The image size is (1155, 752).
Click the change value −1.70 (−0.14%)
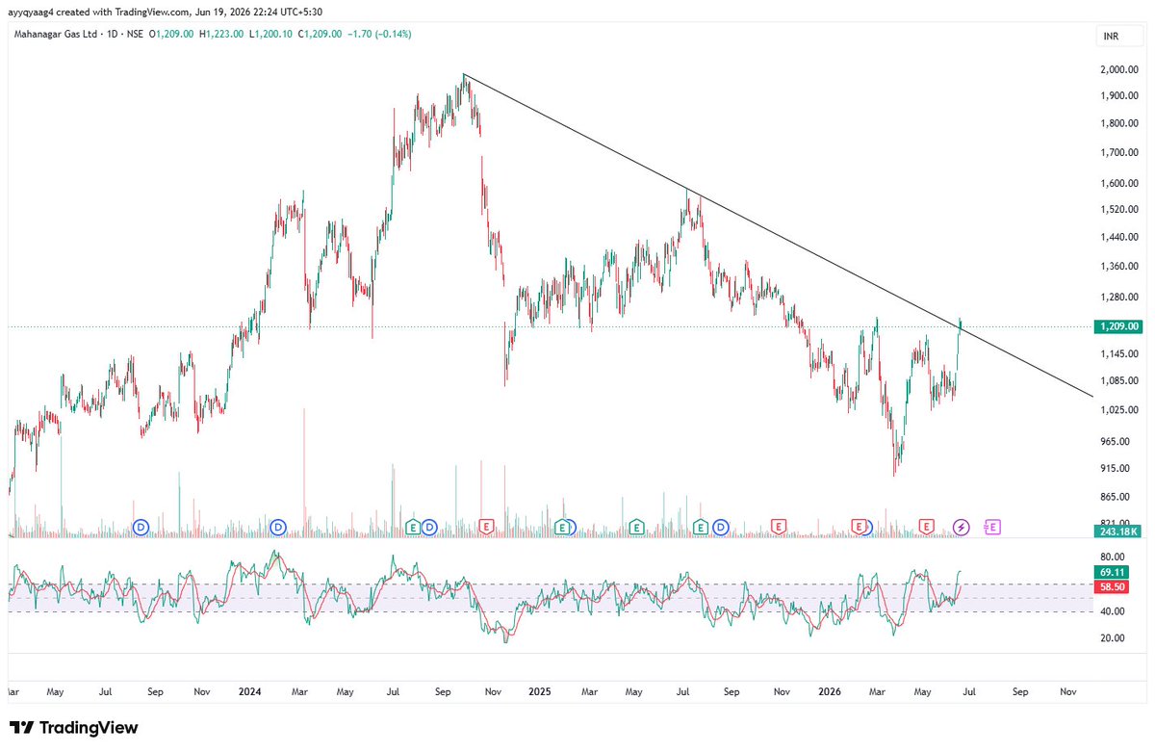379,34
